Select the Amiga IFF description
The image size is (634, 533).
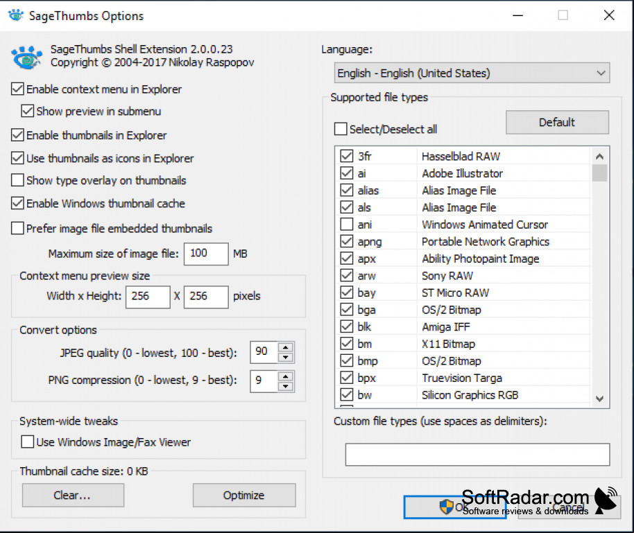coord(446,326)
